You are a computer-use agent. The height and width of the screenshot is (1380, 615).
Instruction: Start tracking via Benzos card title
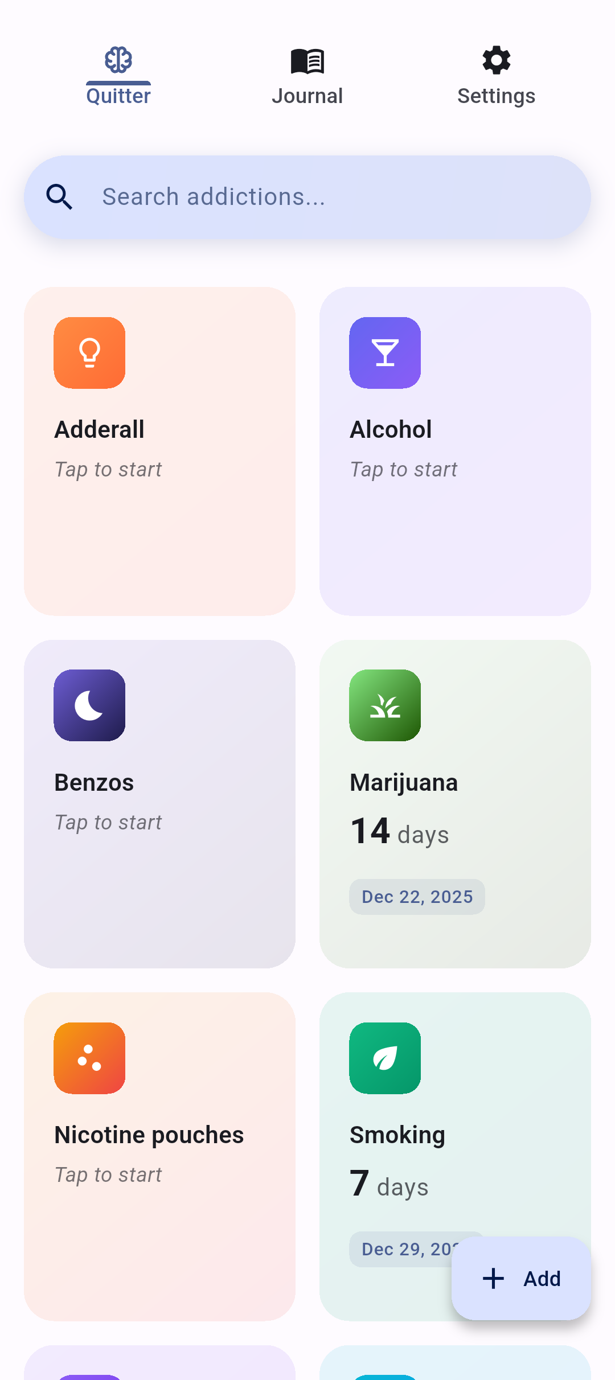(94, 783)
